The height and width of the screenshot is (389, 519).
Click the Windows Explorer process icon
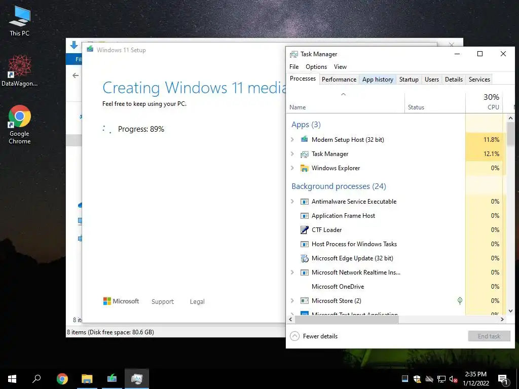coord(304,168)
